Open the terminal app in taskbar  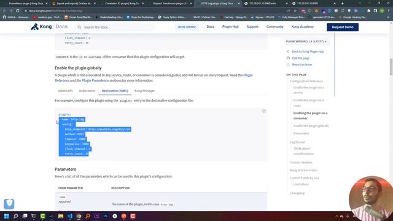point(34,216)
